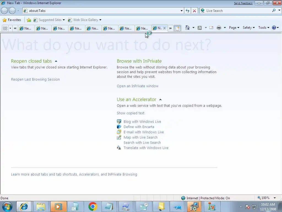Open the Windows Start menu orb

pos(7,206)
